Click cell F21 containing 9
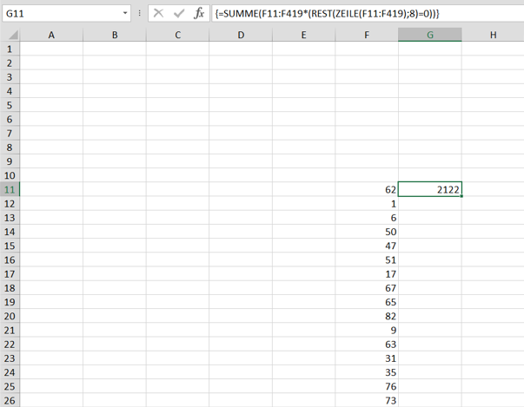The width and height of the screenshot is (524, 407). tap(367, 330)
